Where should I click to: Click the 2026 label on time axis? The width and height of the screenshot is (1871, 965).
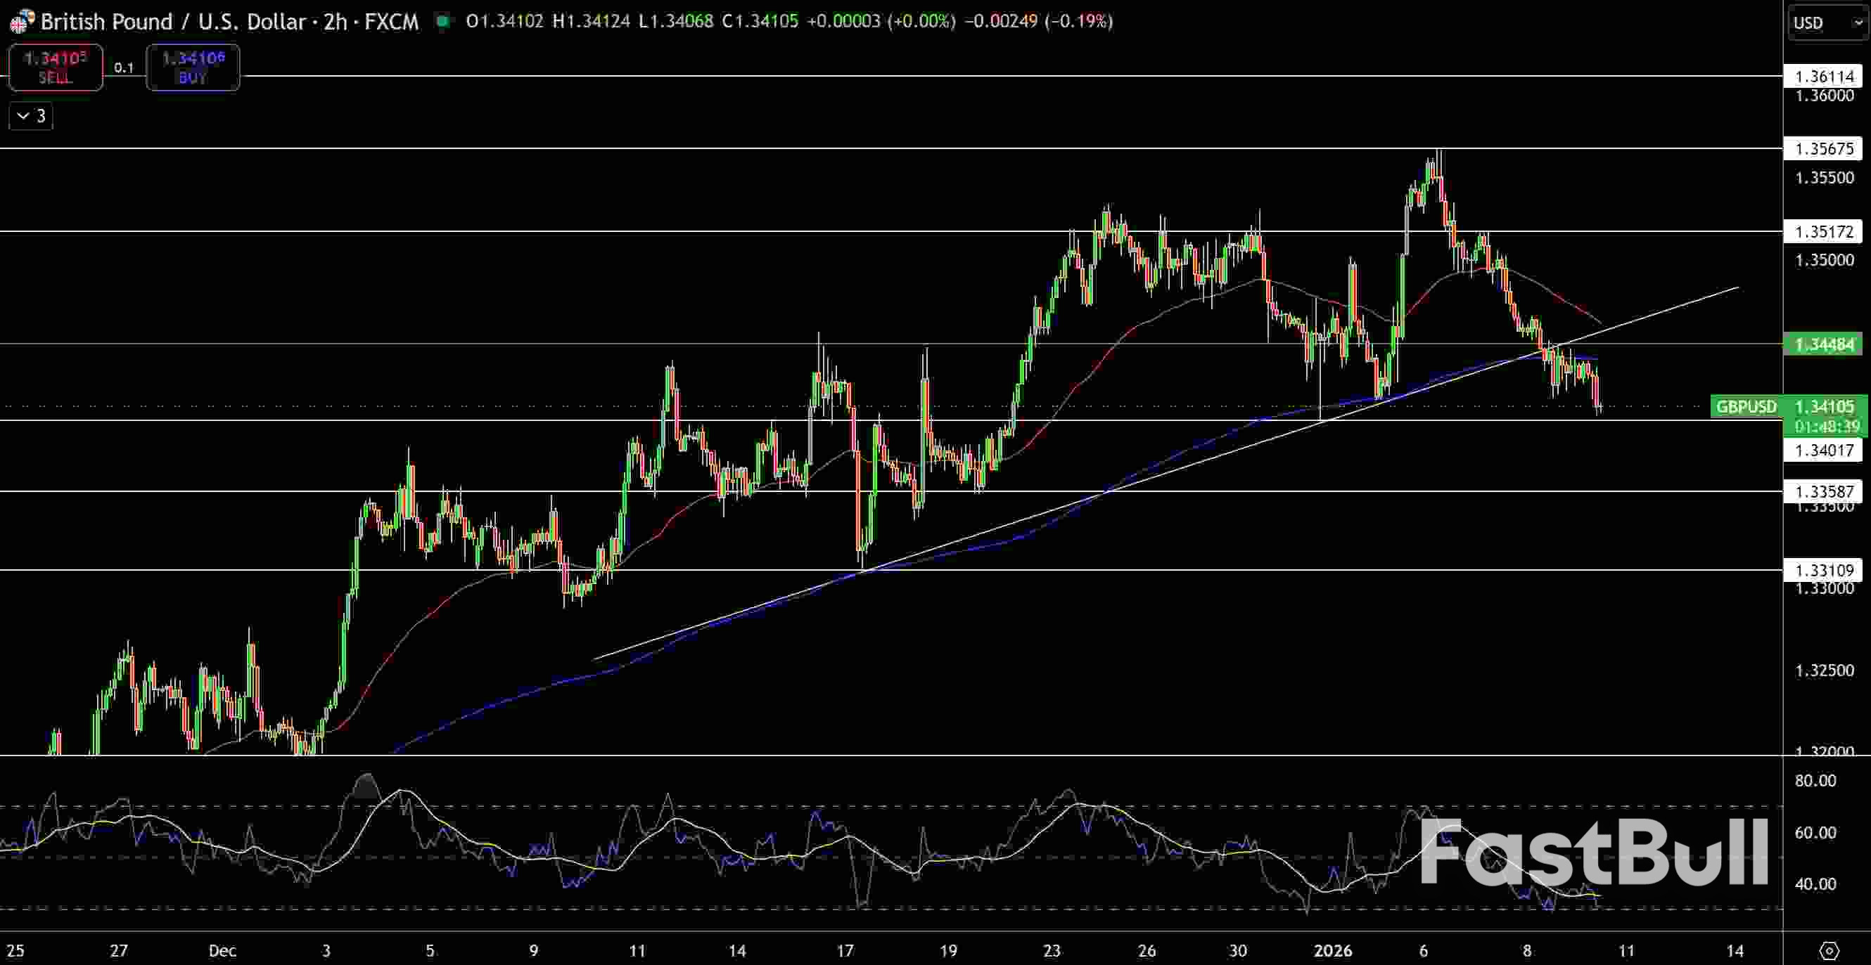click(x=1333, y=950)
